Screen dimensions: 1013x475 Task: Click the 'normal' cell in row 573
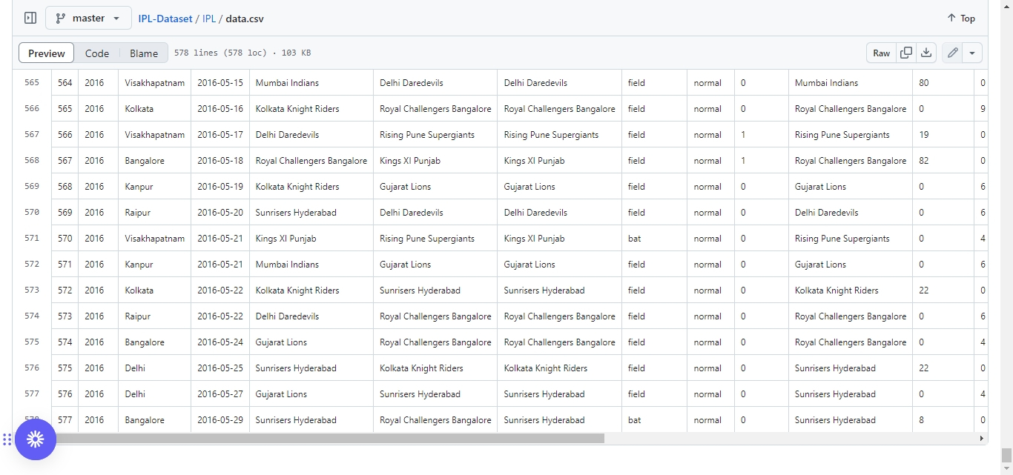click(711, 316)
